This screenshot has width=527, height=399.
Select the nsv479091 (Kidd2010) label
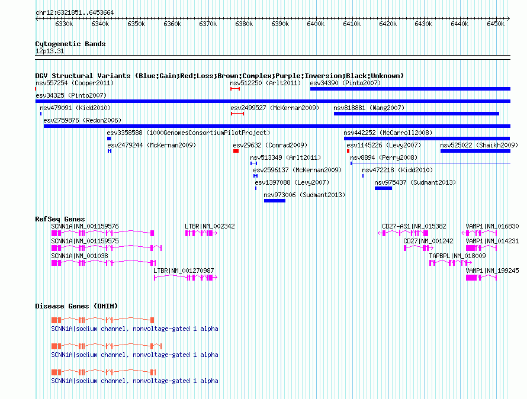point(75,108)
